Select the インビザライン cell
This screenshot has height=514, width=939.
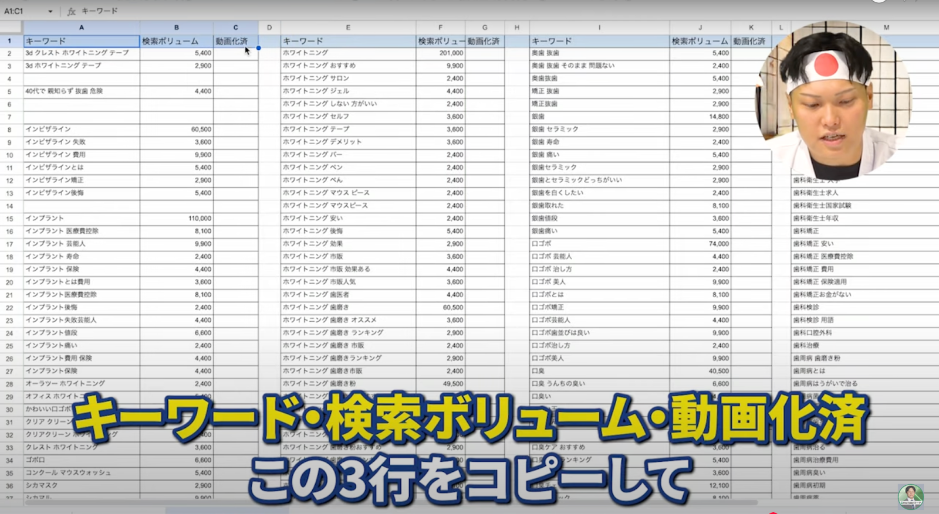click(81, 129)
